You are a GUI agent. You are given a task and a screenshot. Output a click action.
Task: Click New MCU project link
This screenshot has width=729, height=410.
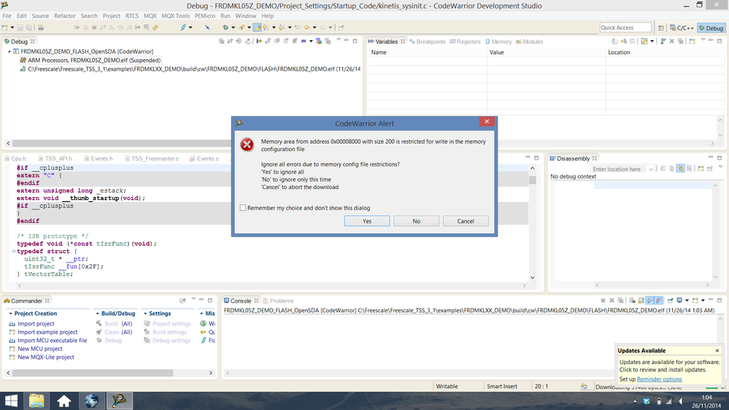coord(40,349)
